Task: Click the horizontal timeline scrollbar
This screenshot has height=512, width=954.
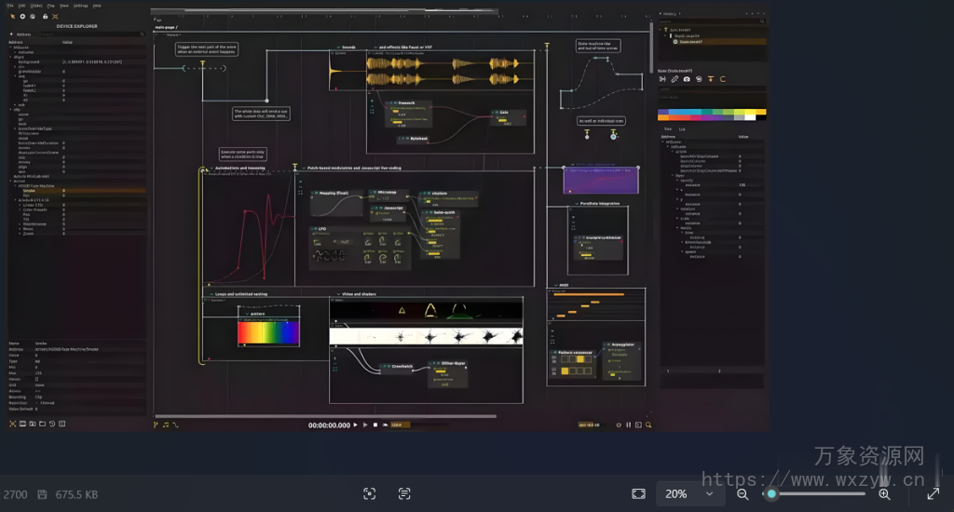Action: (x=325, y=416)
